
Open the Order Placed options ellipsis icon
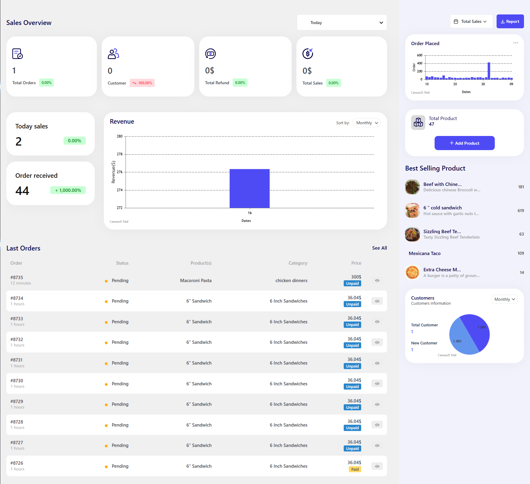click(516, 43)
